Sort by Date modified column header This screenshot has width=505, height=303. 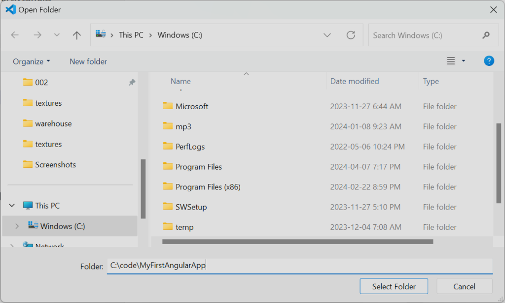(355, 81)
